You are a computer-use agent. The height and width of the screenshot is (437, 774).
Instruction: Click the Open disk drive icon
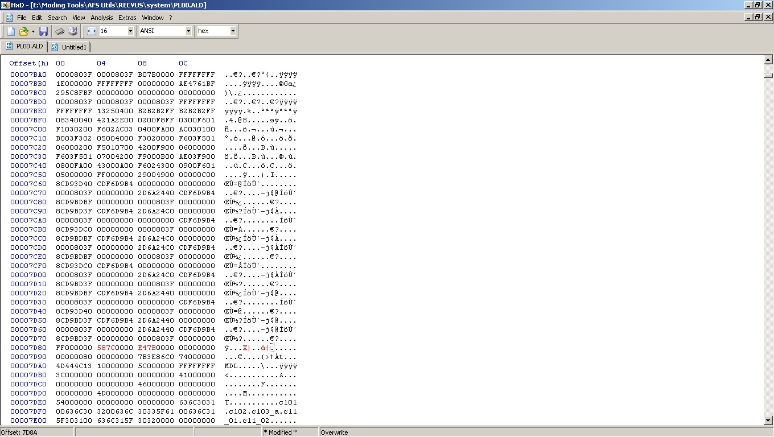pos(73,31)
